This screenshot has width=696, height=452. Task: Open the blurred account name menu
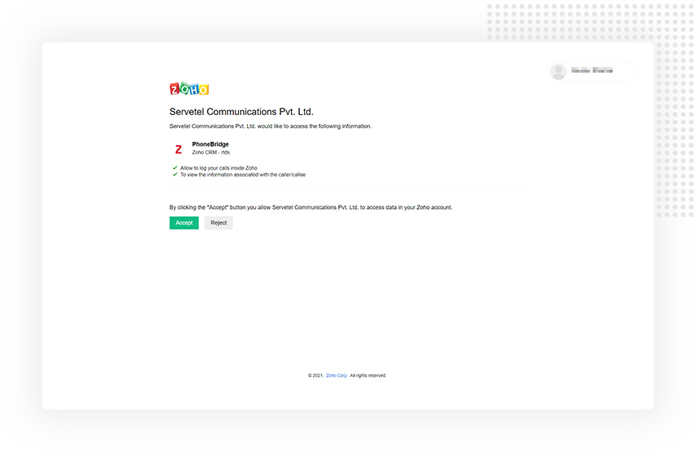[x=592, y=70]
